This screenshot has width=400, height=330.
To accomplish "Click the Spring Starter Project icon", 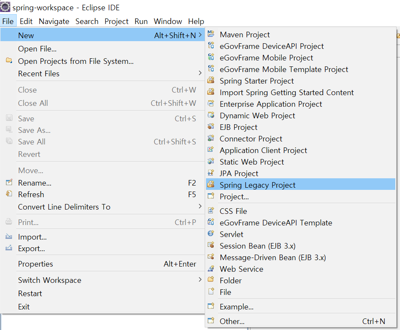I will [211, 80].
